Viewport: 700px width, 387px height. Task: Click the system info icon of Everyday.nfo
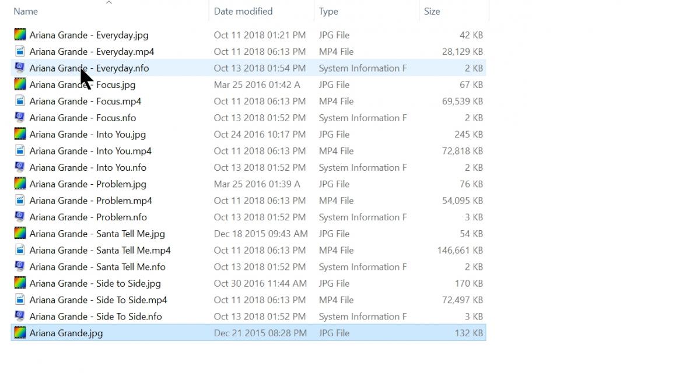pos(20,68)
